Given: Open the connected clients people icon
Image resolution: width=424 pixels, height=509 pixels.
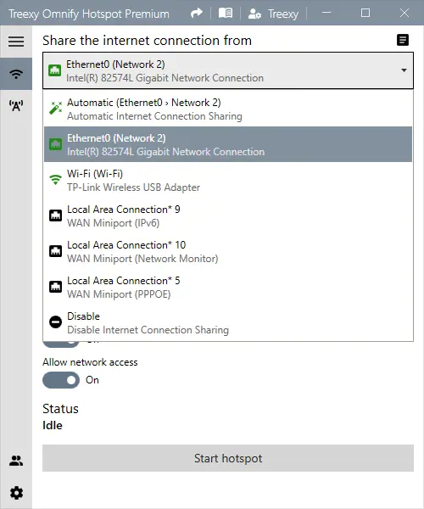Looking at the screenshot, I should [x=16, y=461].
